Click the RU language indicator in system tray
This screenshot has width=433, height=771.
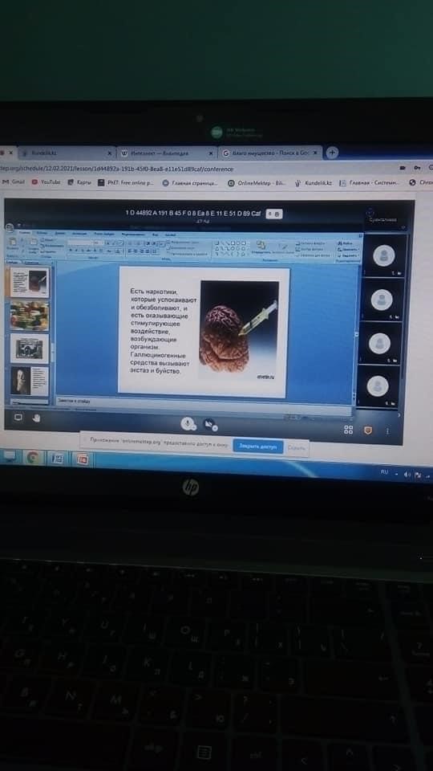pyautogui.click(x=384, y=471)
